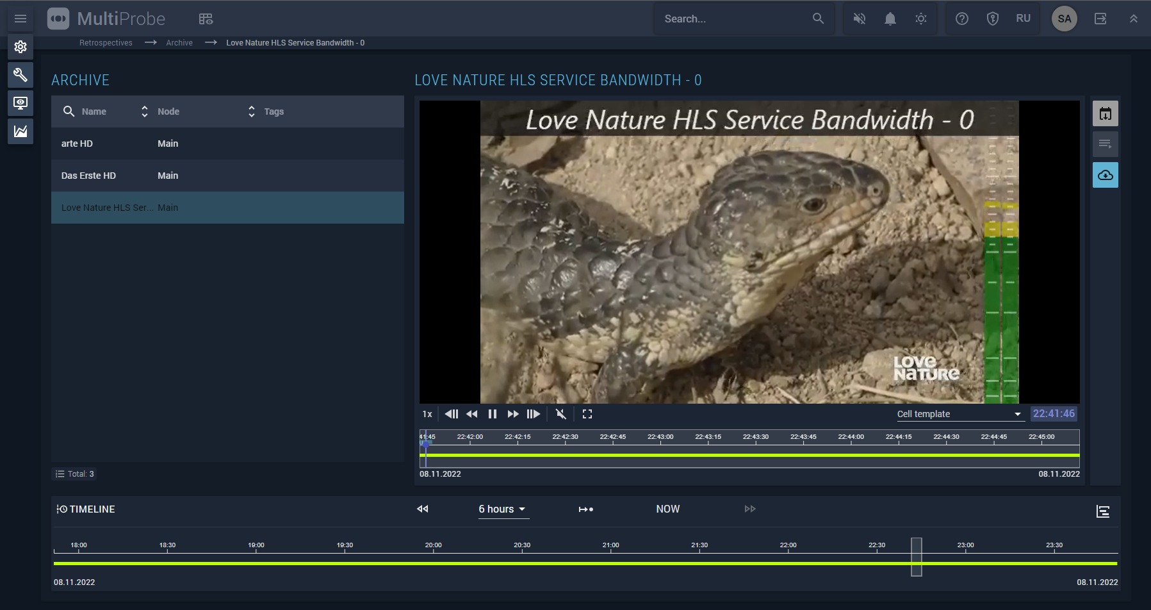Go to Retrospectives breadcrumb
This screenshot has height=610, width=1151.
pos(106,43)
